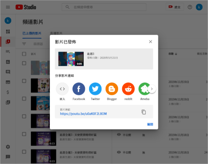208x164 pixels.
Task: Show more share options with the right chevron
Action: tap(152, 89)
